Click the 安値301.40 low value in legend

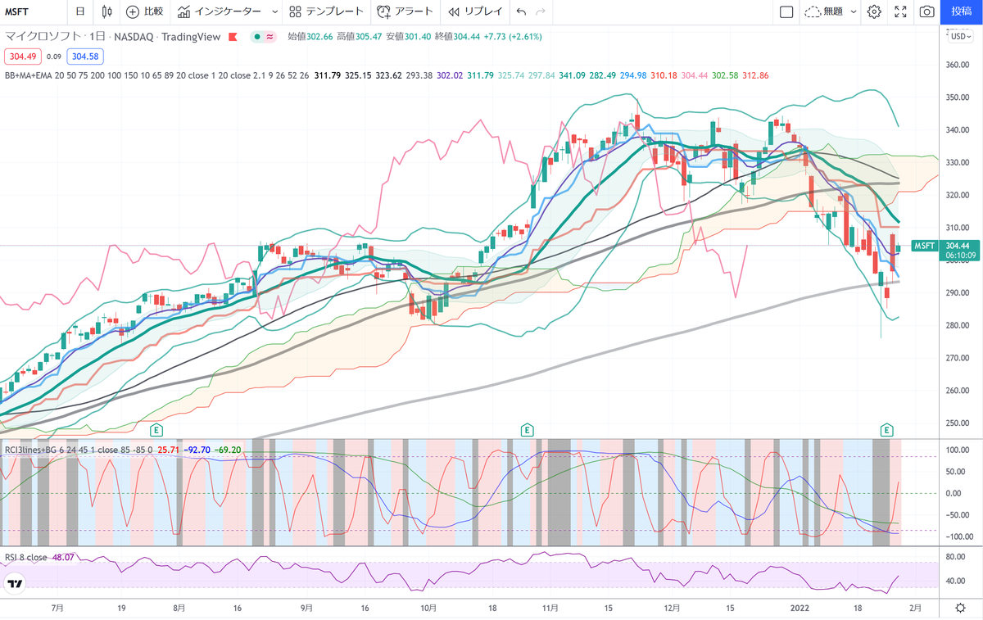tap(408, 37)
